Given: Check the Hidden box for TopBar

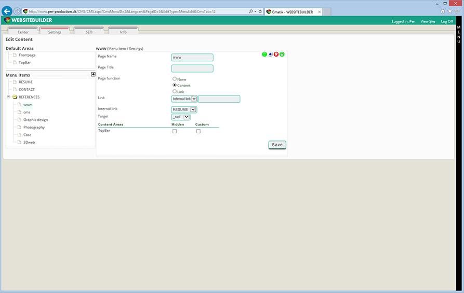Looking at the screenshot, I should (x=175, y=131).
